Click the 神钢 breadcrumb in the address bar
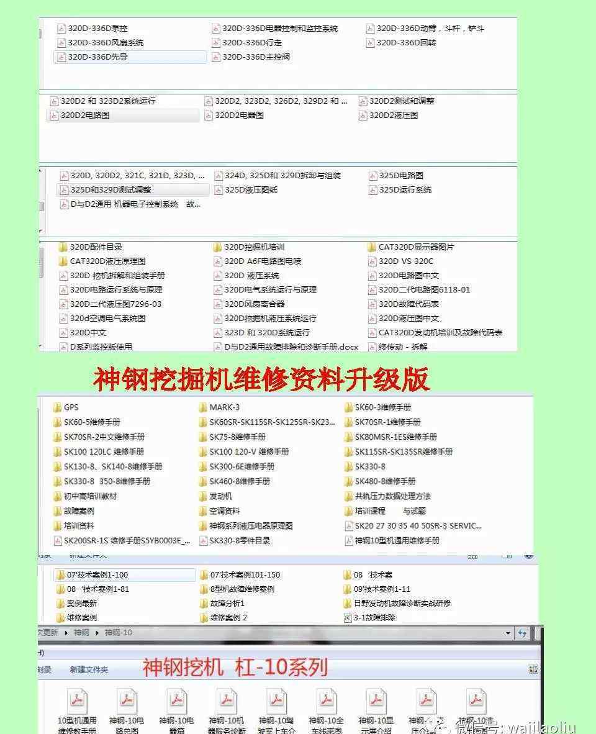 pyautogui.click(x=81, y=633)
